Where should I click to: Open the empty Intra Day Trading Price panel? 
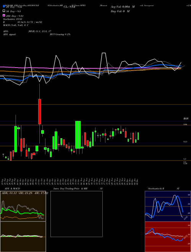[76, 214]
